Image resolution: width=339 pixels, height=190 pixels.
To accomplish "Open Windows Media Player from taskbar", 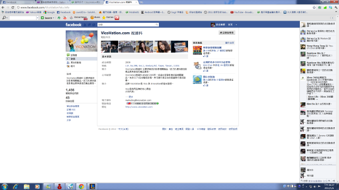I will (37, 186).
